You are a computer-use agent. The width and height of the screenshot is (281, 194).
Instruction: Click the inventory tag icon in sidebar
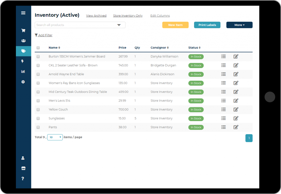(23, 51)
